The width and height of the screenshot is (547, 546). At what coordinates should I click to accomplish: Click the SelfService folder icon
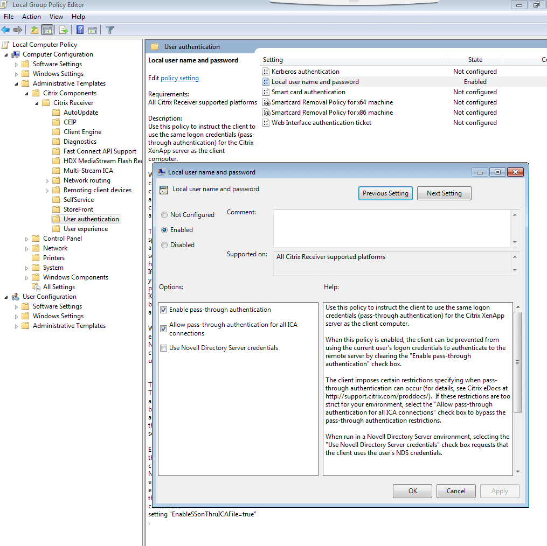pos(56,199)
